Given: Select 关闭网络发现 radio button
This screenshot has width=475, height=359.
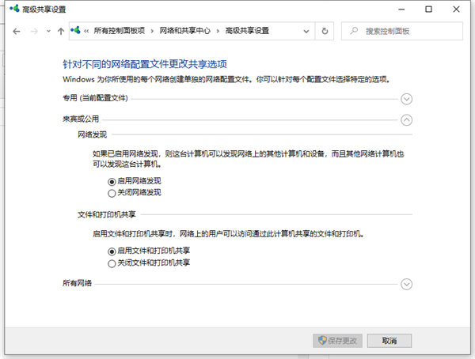Looking at the screenshot, I should click(x=112, y=192).
